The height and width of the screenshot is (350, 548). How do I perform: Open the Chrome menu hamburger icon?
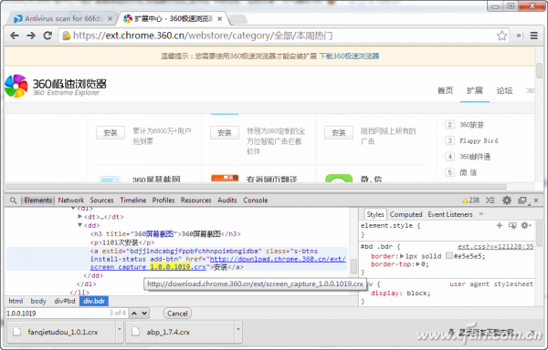tap(533, 36)
